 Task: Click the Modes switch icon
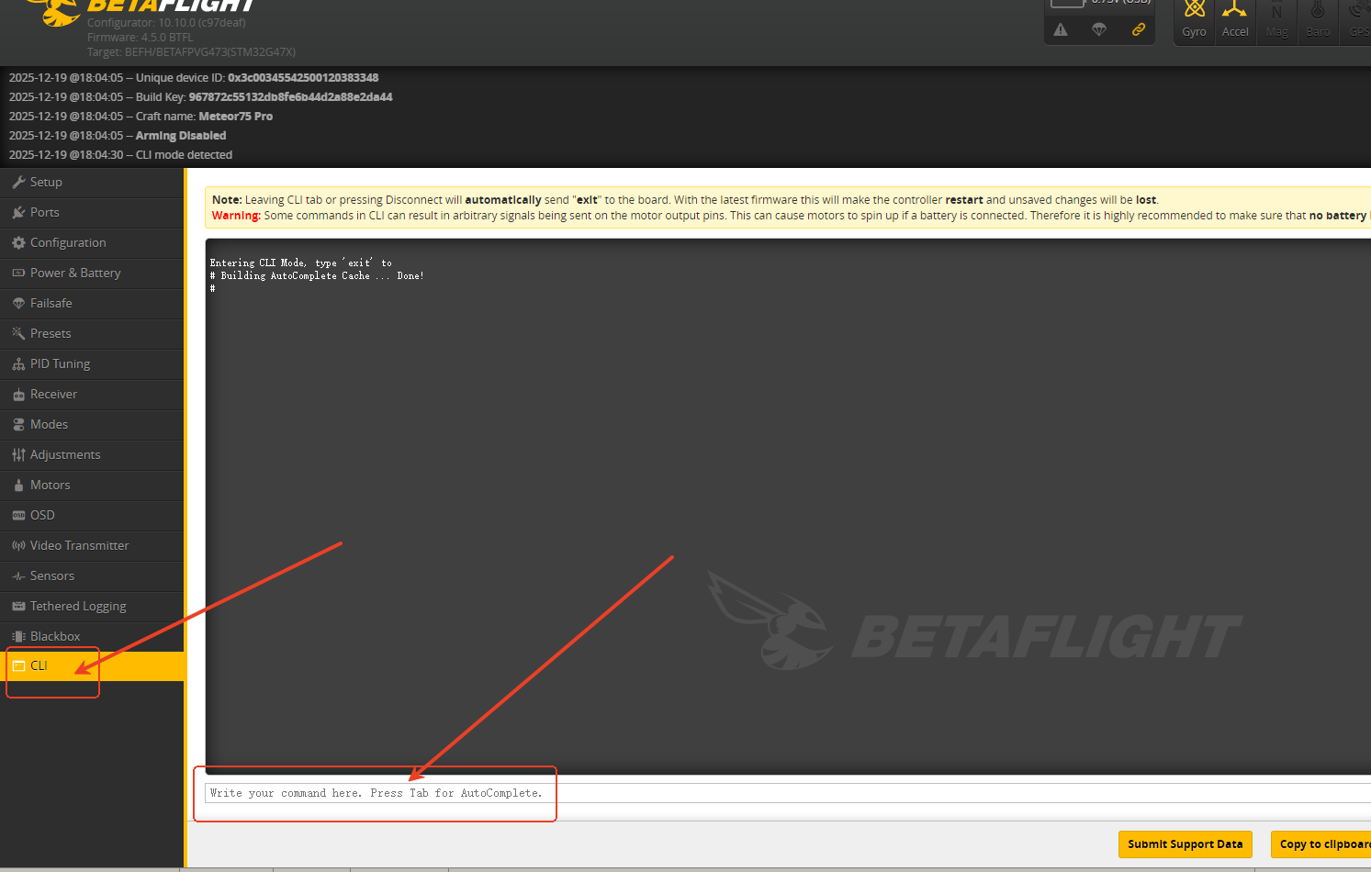coord(18,424)
